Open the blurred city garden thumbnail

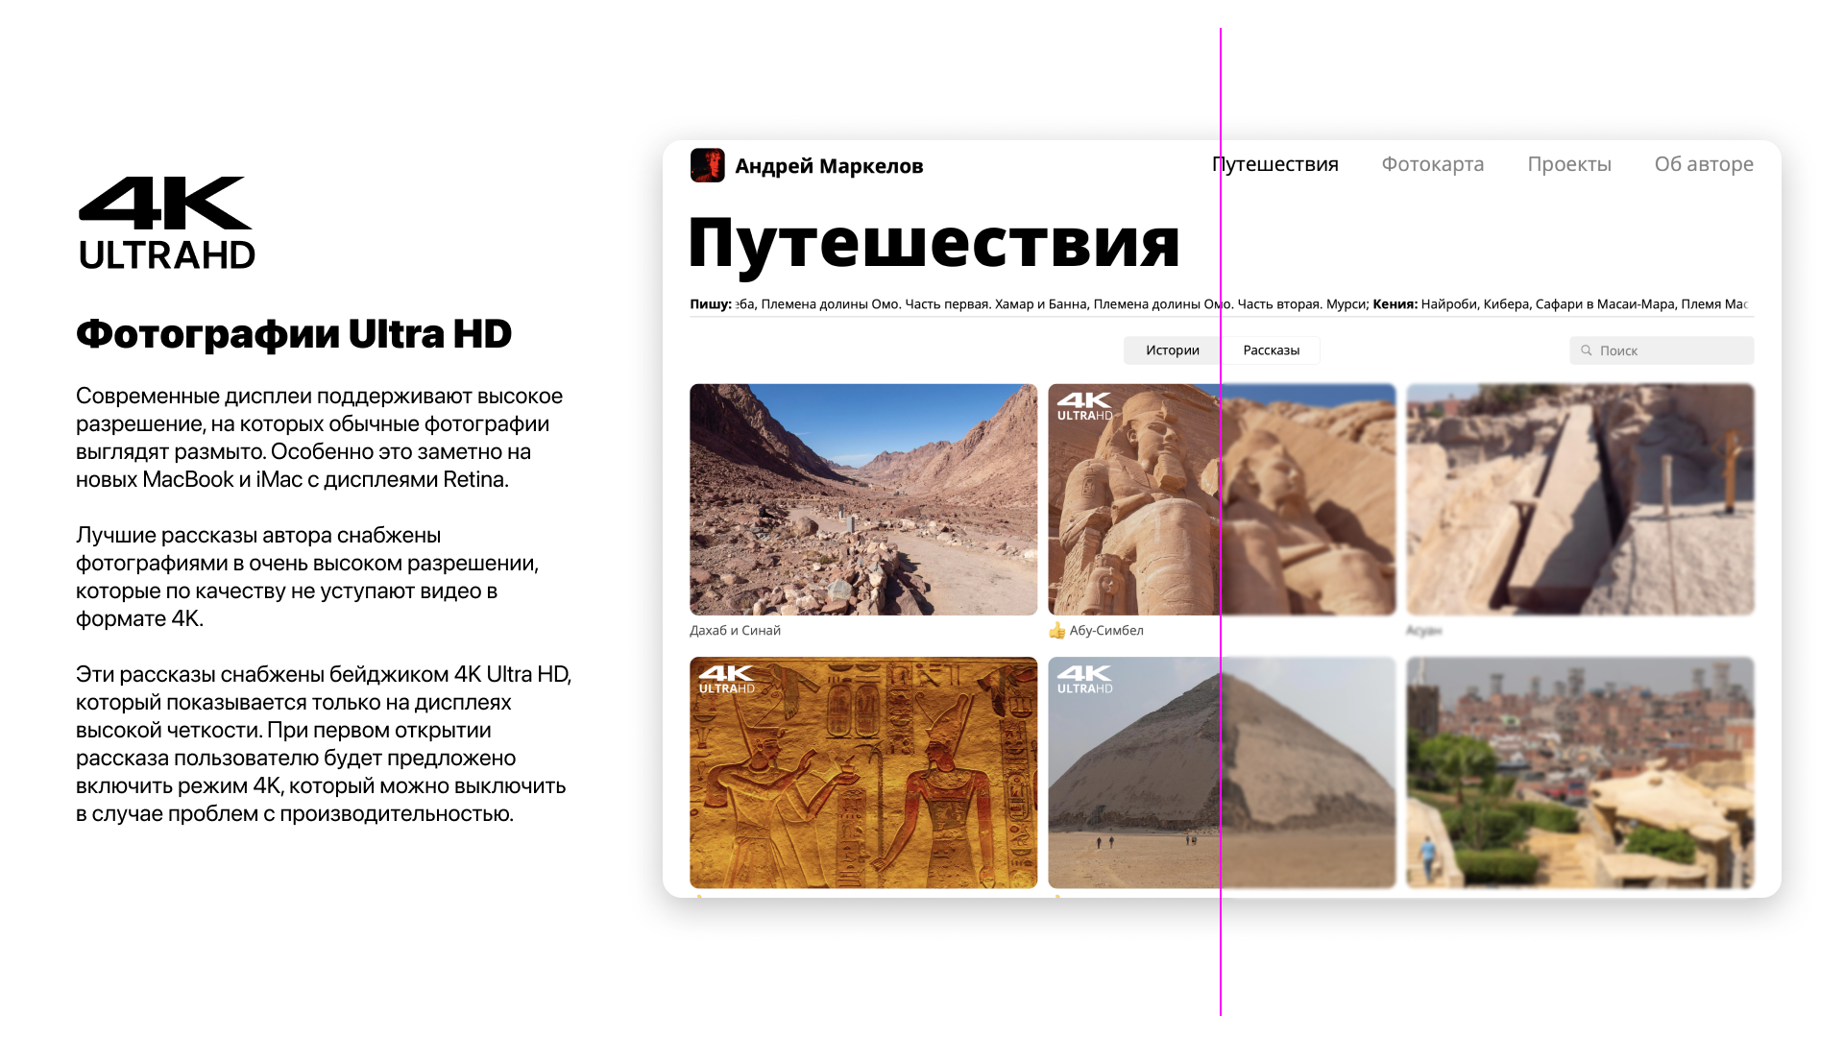[1580, 772]
